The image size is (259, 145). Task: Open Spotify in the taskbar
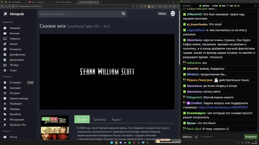click(129, 143)
